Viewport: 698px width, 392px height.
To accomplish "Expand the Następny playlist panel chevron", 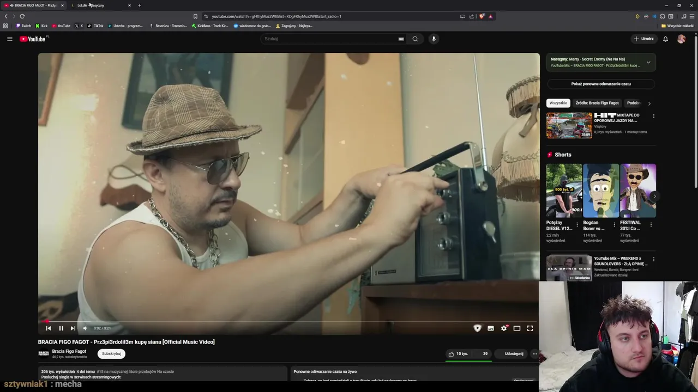I will [648, 62].
